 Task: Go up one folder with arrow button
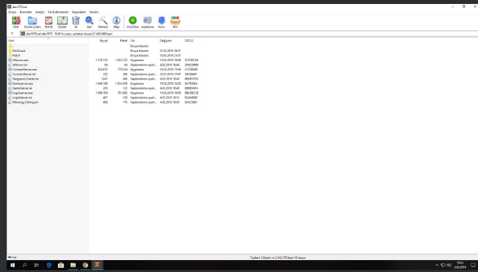click(x=13, y=33)
